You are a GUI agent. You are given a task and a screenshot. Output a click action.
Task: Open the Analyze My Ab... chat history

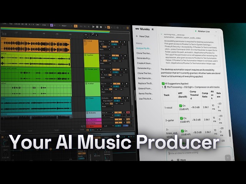(x=143, y=48)
